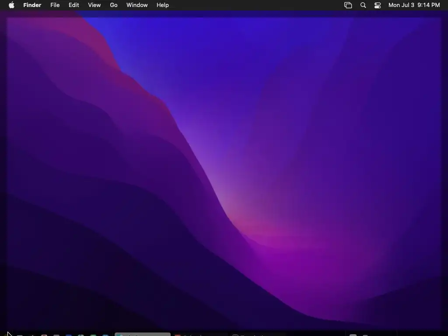
Task: Open the Edit menu
Action: pyautogui.click(x=73, y=5)
